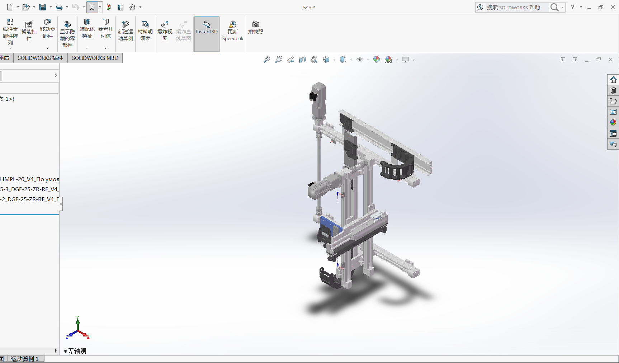Select the Smart Fasteners (智能扣件) tool

(29, 31)
